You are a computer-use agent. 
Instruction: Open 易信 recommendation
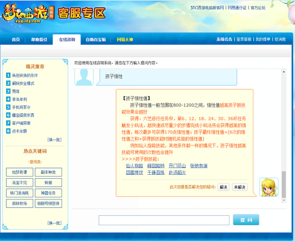16,91
